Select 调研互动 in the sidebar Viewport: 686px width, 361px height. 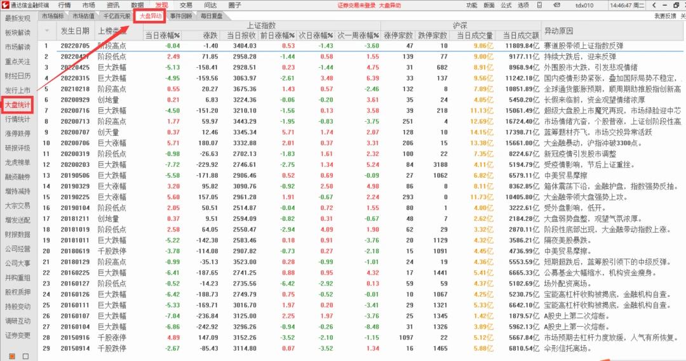pos(18,321)
